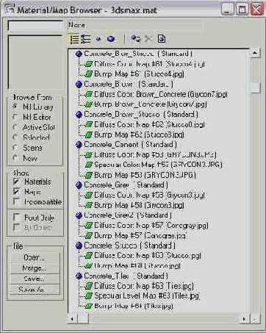Choose Scene under Browse From
This screenshot has width=266, height=333.
[15, 148]
